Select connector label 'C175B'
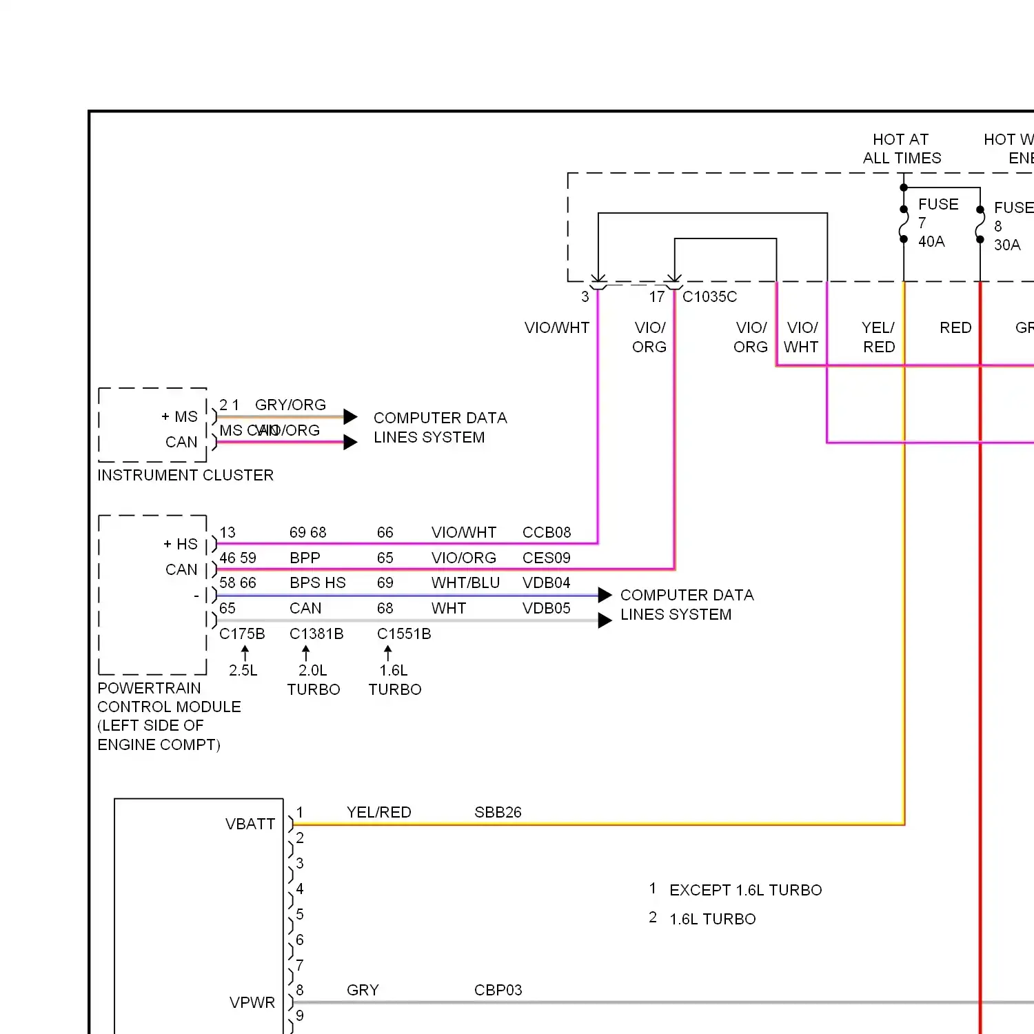This screenshot has width=1034, height=1034. tap(242, 633)
